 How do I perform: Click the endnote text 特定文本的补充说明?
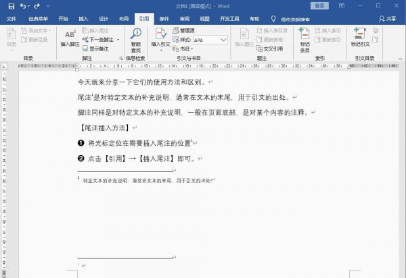[147, 181]
